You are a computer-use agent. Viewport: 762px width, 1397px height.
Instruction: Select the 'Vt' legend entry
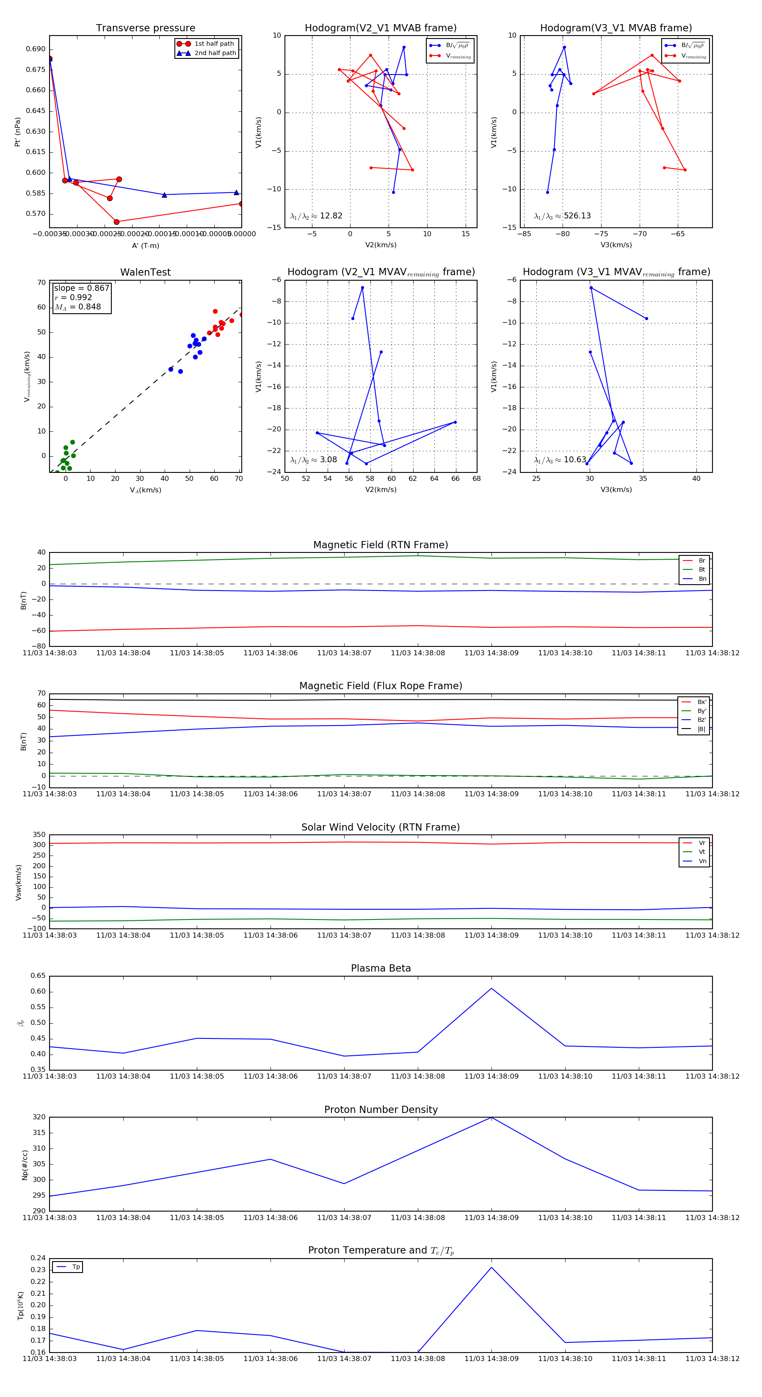tap(694, 852)
